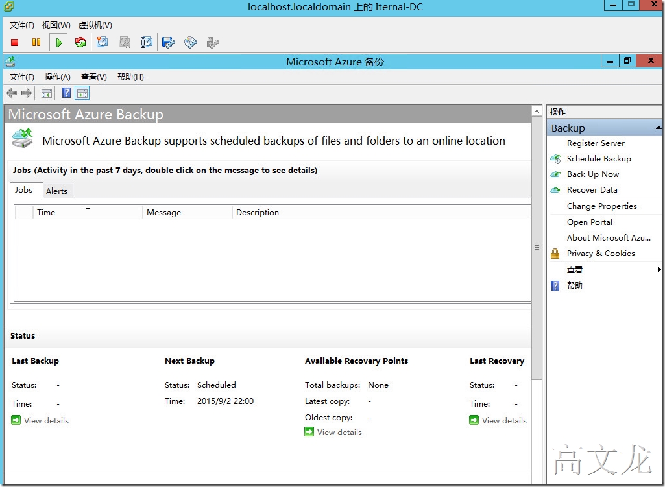Restart the virtual machine with reset icon
The image size is (665, 487).
pos(80,42)
